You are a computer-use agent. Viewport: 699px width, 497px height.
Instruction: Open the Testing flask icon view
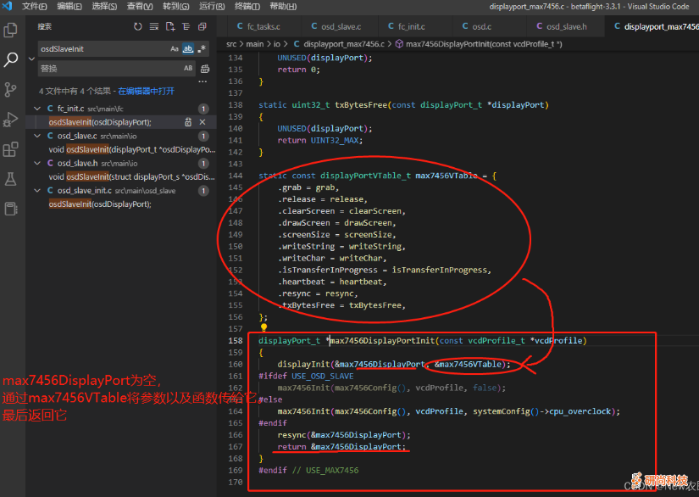pos(11,179)
